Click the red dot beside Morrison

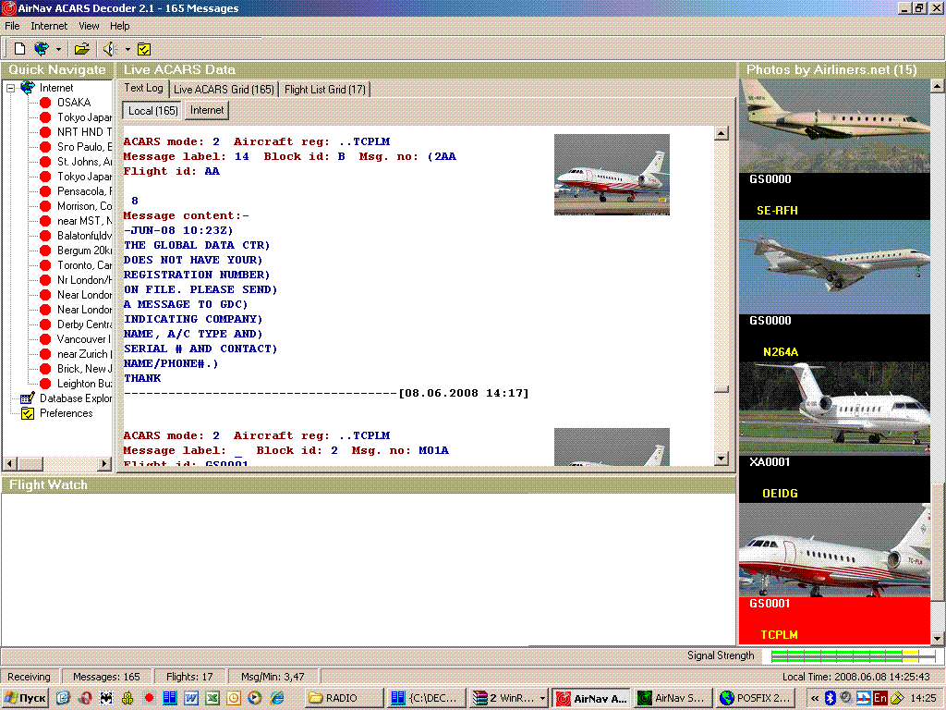(45, 206)
